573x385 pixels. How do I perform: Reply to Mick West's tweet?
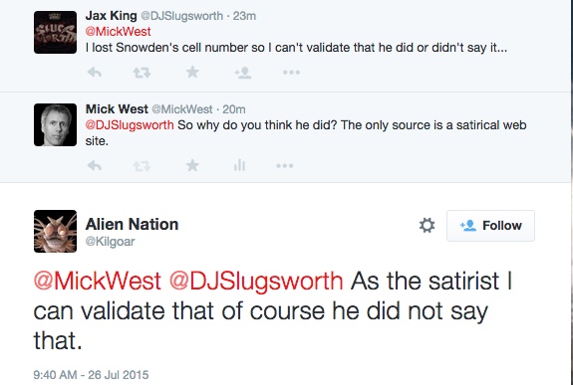(x=95, y=166)
